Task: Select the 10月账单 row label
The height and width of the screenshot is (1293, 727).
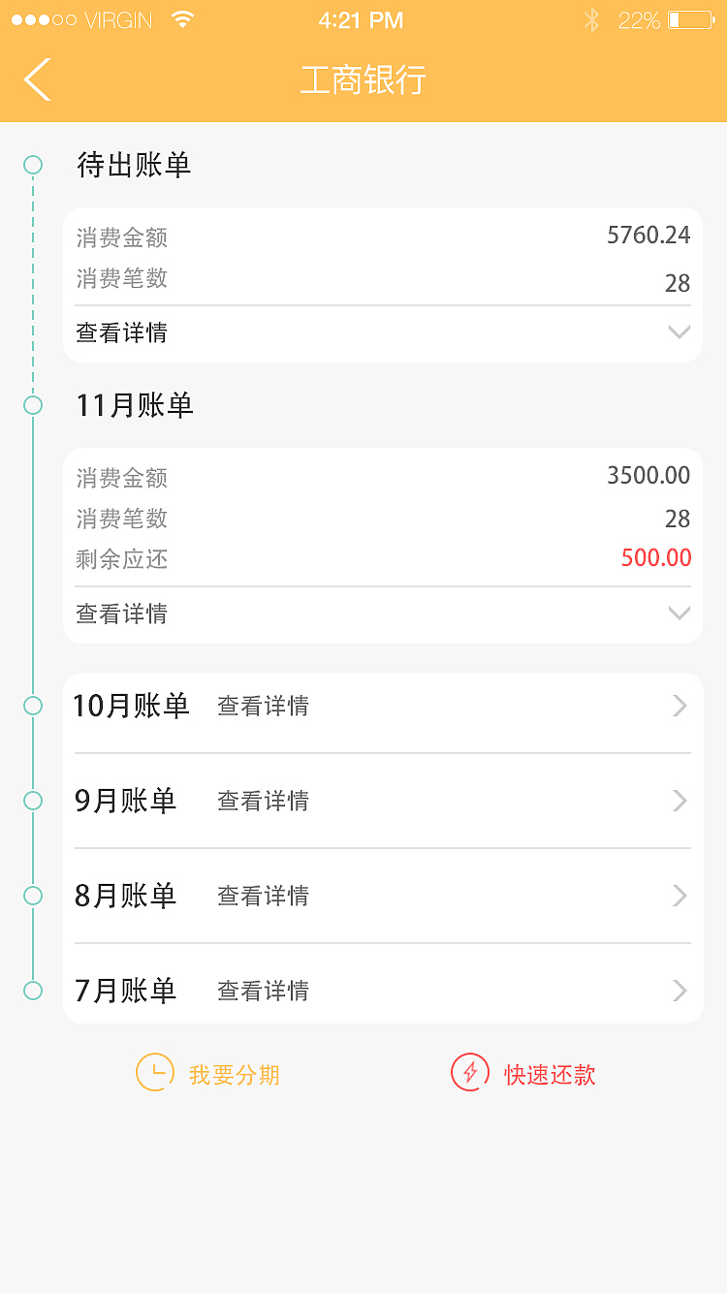Action: 132,706
